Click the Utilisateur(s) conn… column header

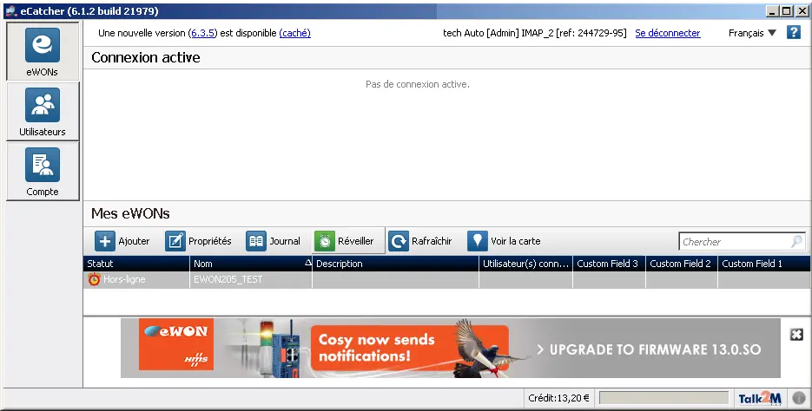pos(525,264)
